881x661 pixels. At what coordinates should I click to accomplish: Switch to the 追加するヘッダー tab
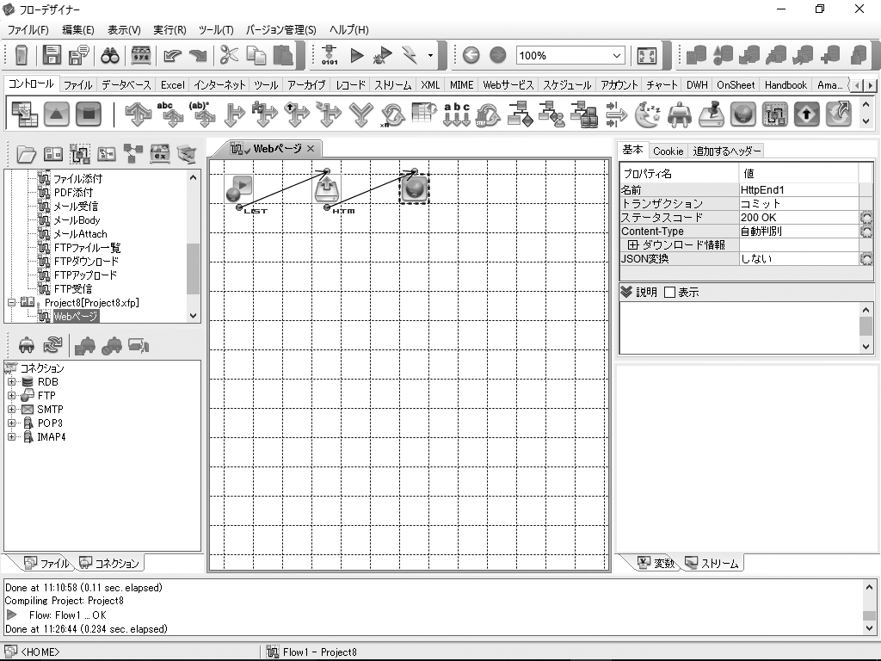(727, 151)
